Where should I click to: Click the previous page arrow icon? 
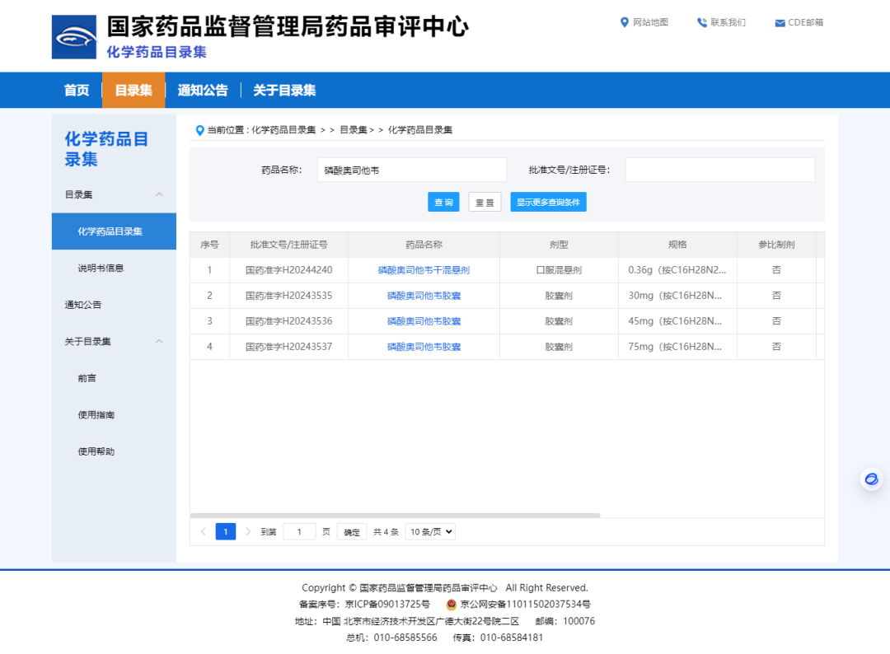(x=204, y=531)
